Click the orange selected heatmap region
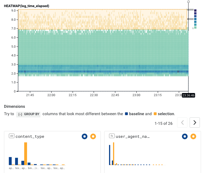Image resolution: width=205 pixels, height=173 pixels. tap(102, 19)
